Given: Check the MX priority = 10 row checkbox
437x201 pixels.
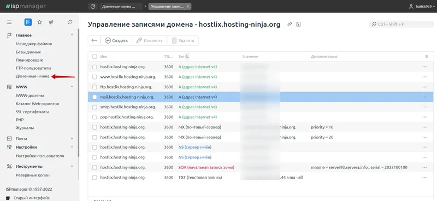Looking at the screenshot, I should 95,127.
